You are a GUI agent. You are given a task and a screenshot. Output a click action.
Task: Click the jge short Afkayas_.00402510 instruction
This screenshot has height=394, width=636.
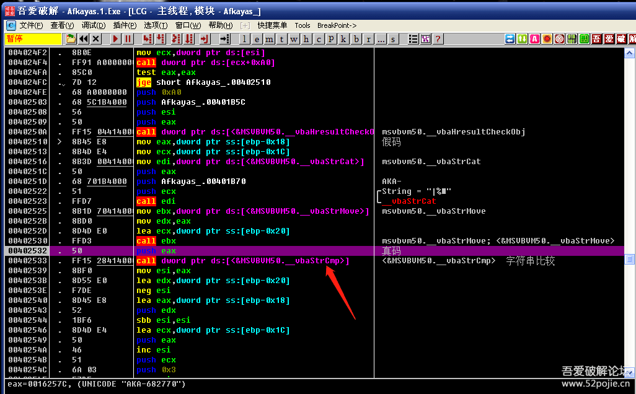tap(203, 82)
